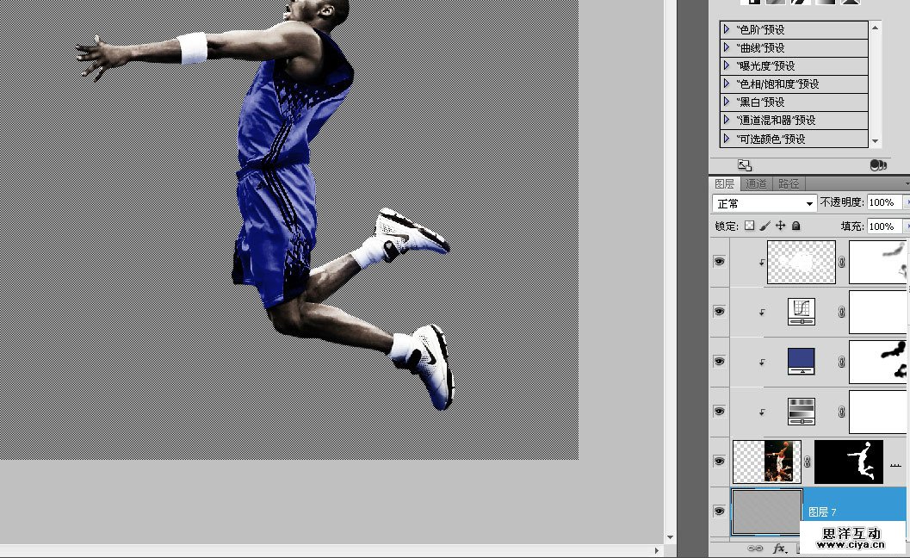
Task: Click the player layer's black mask thumbnail
Action: tap(848, 461)
